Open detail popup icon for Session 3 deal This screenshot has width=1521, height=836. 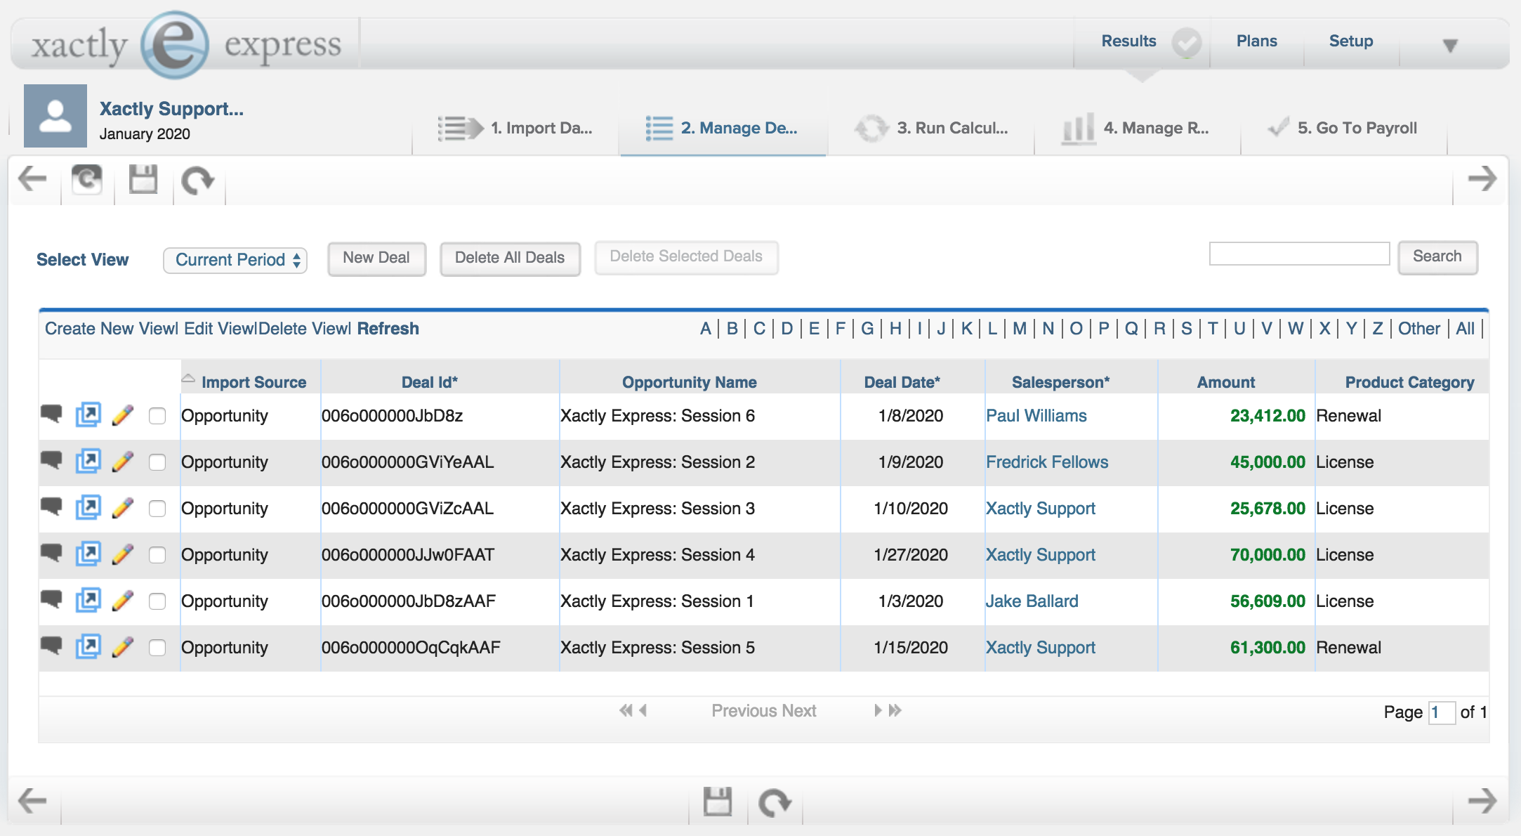coord(88,507)
